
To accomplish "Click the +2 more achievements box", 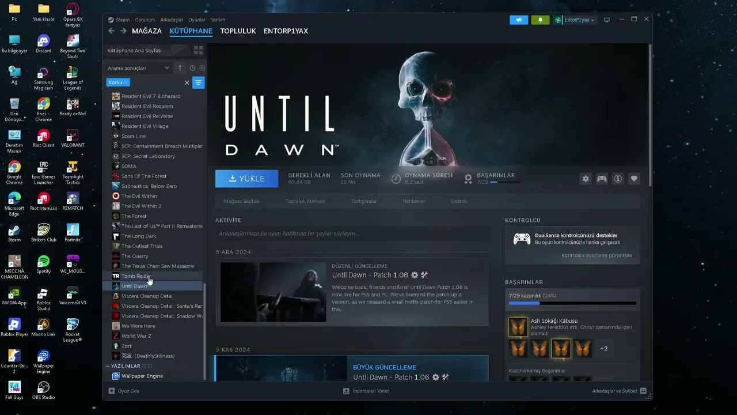I will click(604, 348).
